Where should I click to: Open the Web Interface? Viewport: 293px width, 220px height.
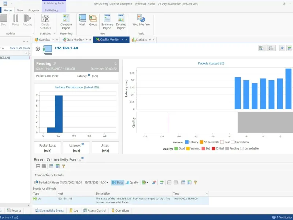tap(141, 20)
